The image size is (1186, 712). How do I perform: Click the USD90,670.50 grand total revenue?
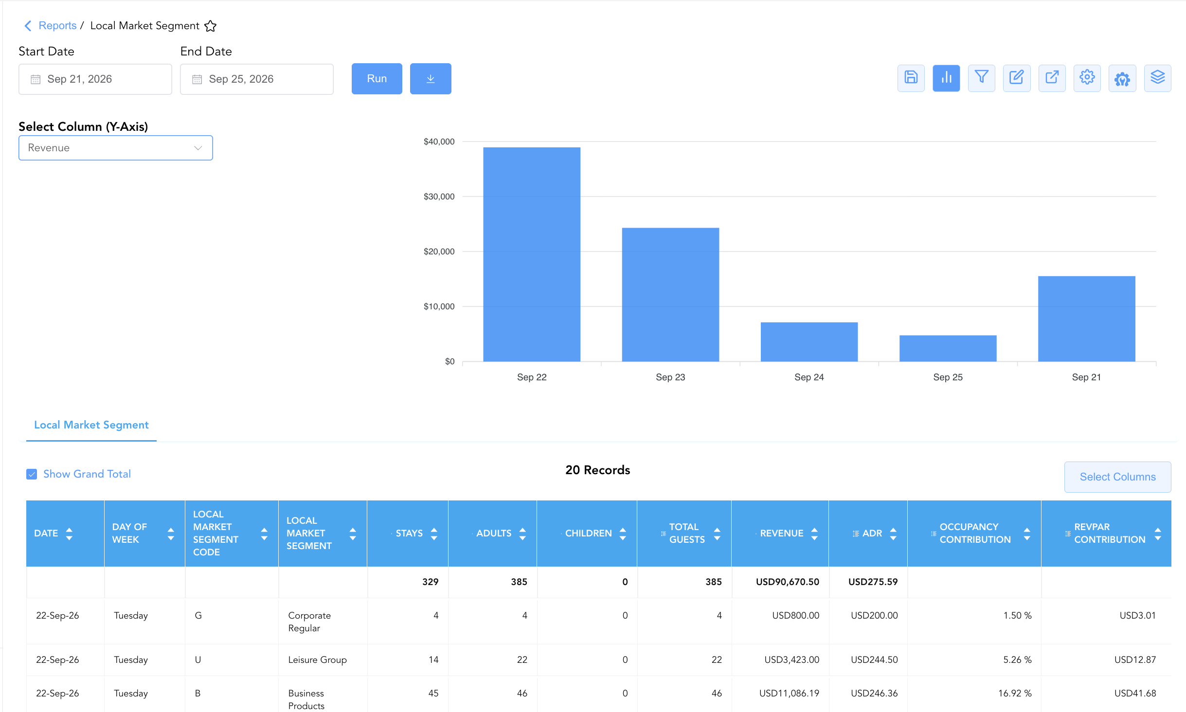(x=787, y=582)
